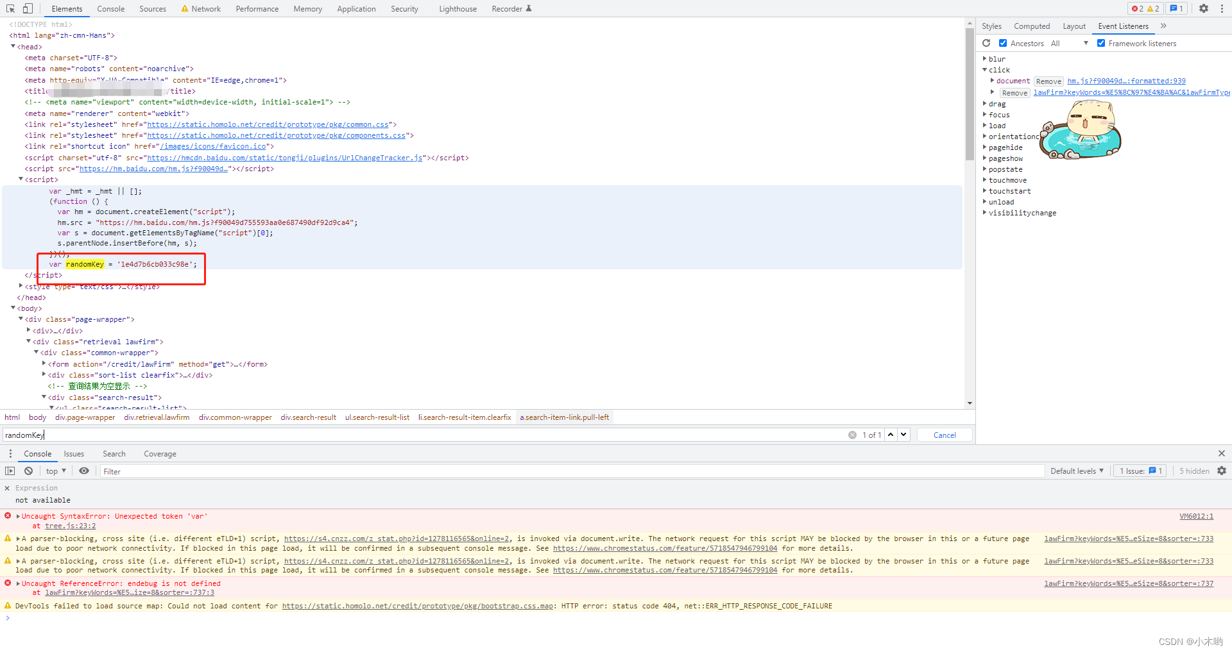Open the Application tab
Viewport: 1232px width, 652px height.
356,9
